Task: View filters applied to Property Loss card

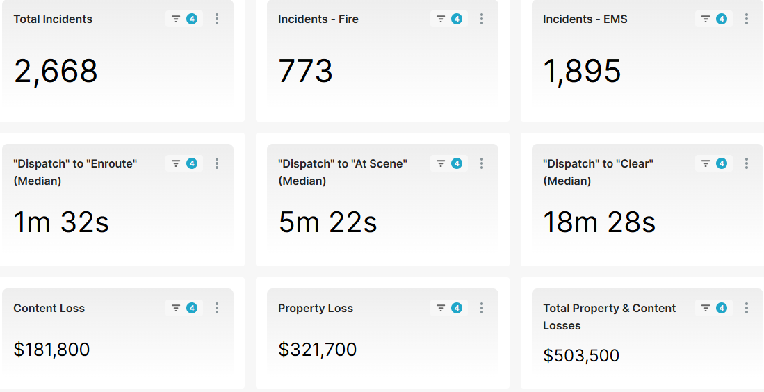Action: point(449,308)
